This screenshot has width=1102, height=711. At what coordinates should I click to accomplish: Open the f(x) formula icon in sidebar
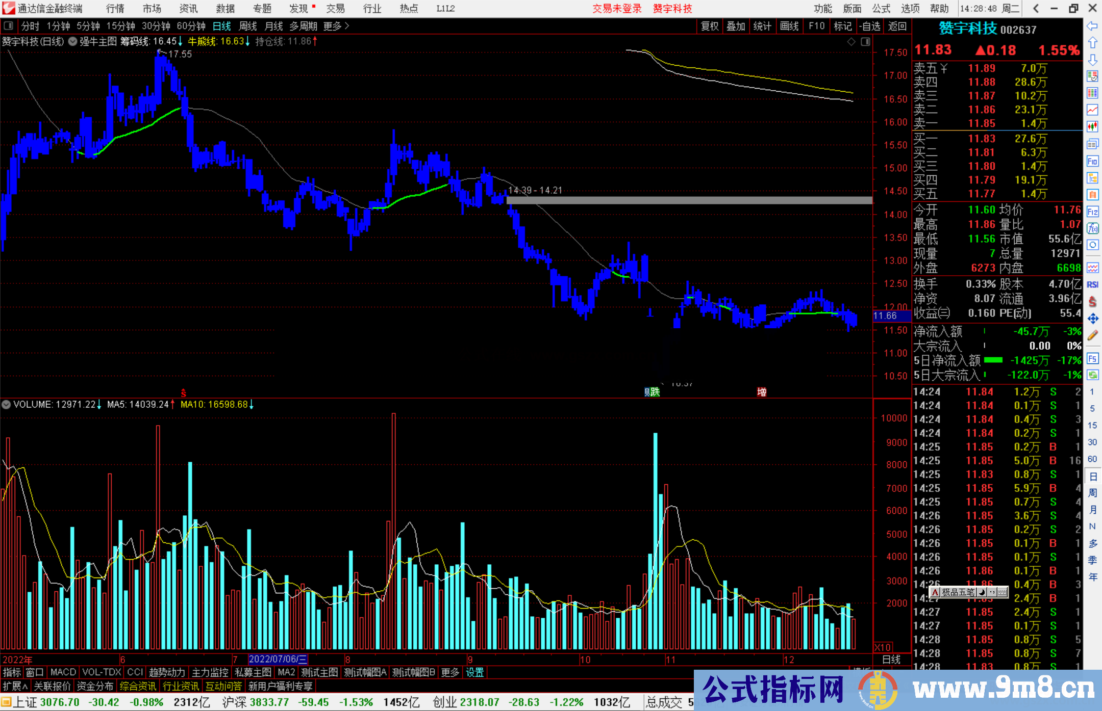(x=1092, y=228)
